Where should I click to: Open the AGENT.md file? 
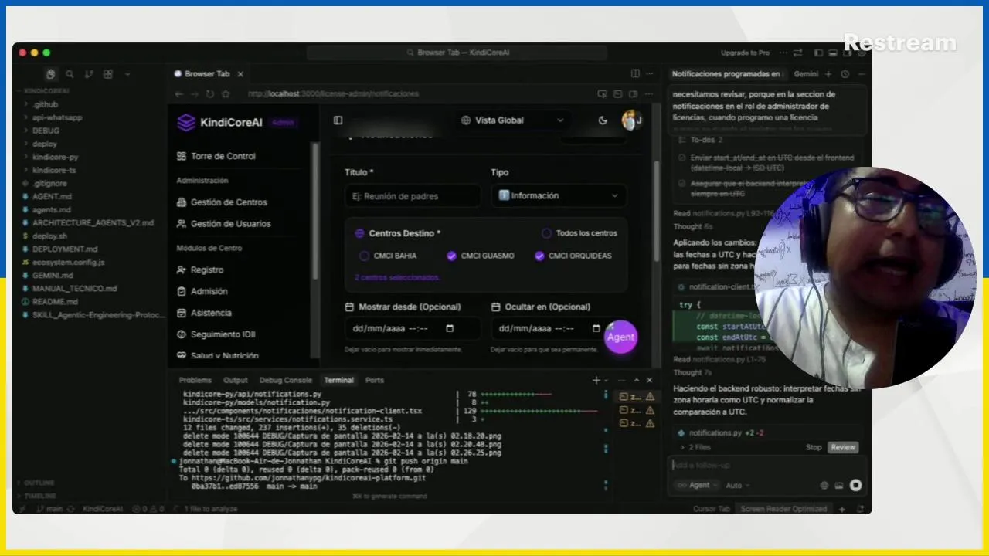coord(52,196)
